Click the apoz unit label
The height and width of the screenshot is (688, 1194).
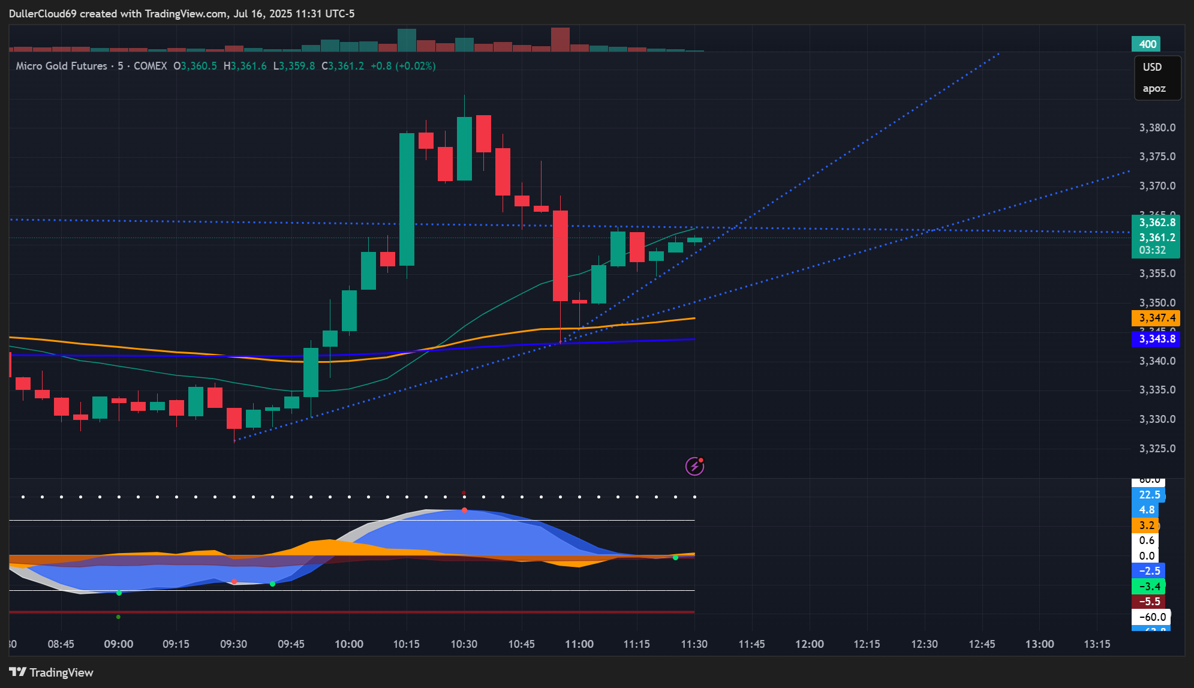click(1154, 89)
